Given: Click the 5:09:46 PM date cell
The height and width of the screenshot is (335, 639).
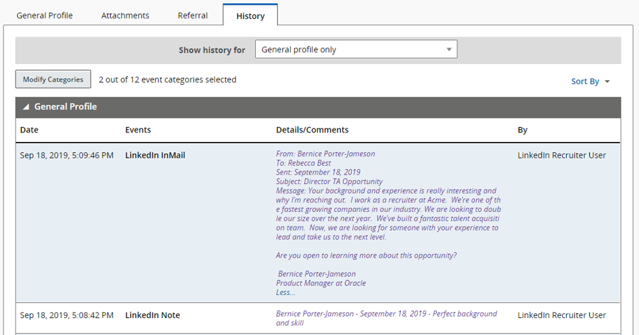Looking at the screenshot, I should click(x=67, y=155).
